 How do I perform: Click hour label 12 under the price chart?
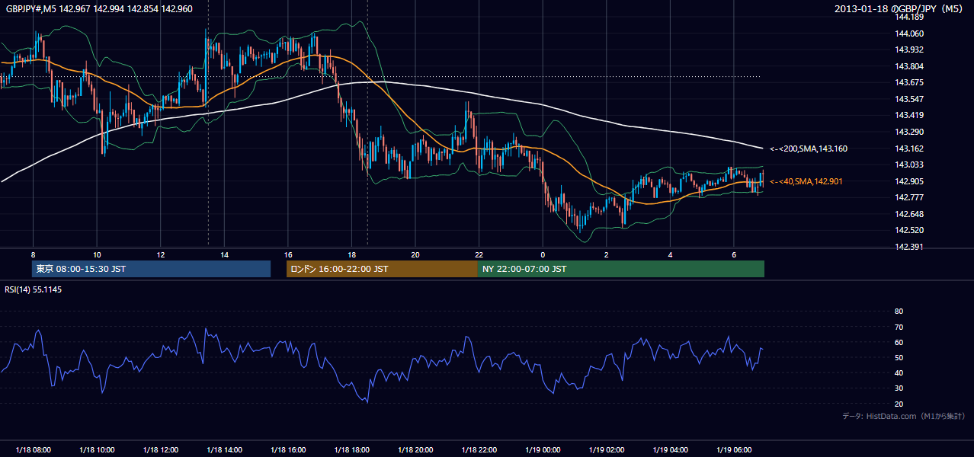[160, 254]
